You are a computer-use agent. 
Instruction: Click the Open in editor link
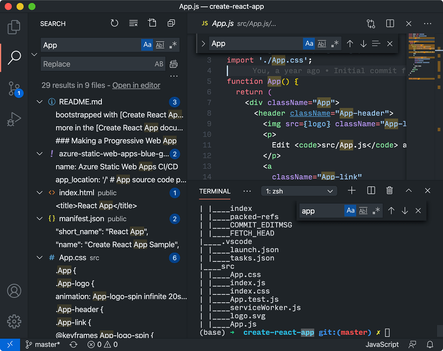click(x=136, y=85)
